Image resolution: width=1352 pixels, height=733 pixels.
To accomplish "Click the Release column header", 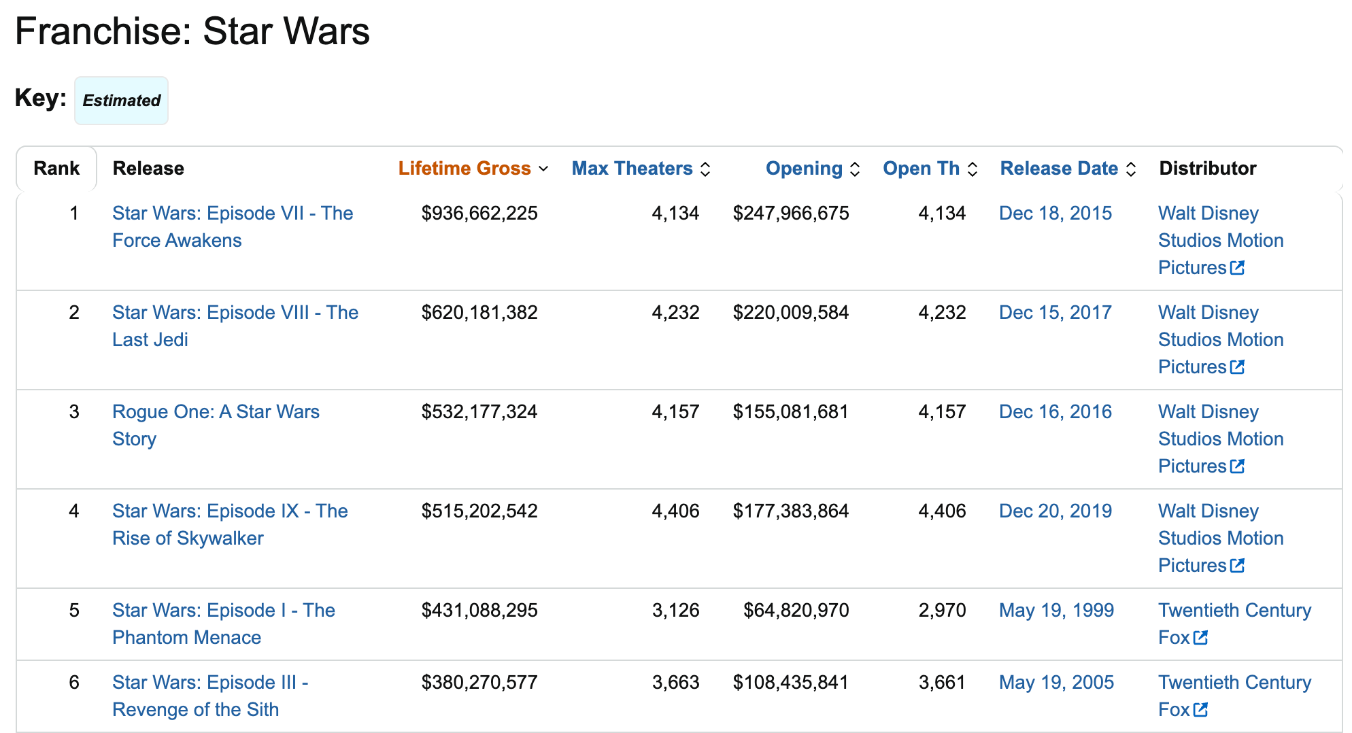I will point(148,169).
